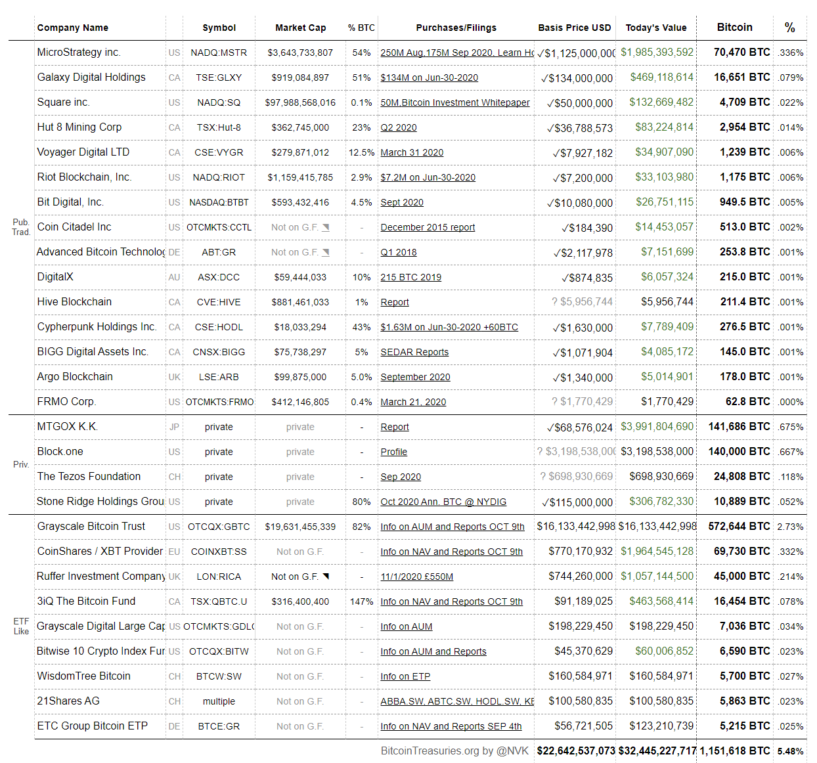Open DigitalX '215 BTC 2019' link

(410, 277)
